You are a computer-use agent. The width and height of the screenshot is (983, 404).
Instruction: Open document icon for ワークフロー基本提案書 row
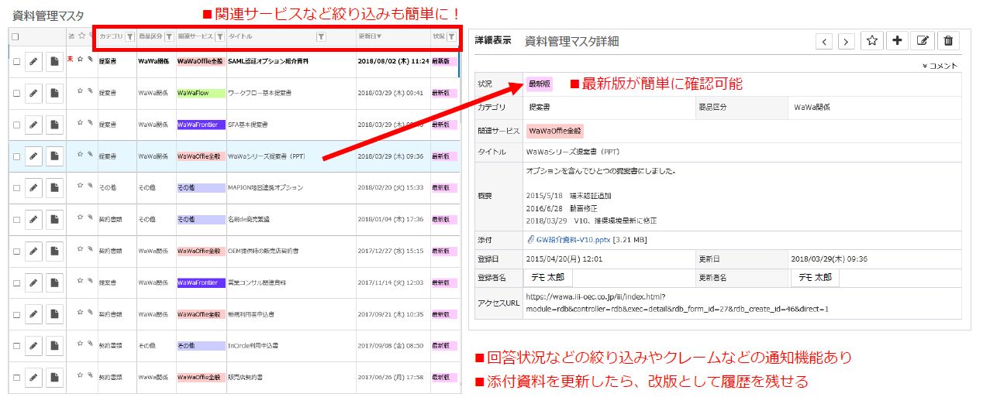(x=54, y=94)
